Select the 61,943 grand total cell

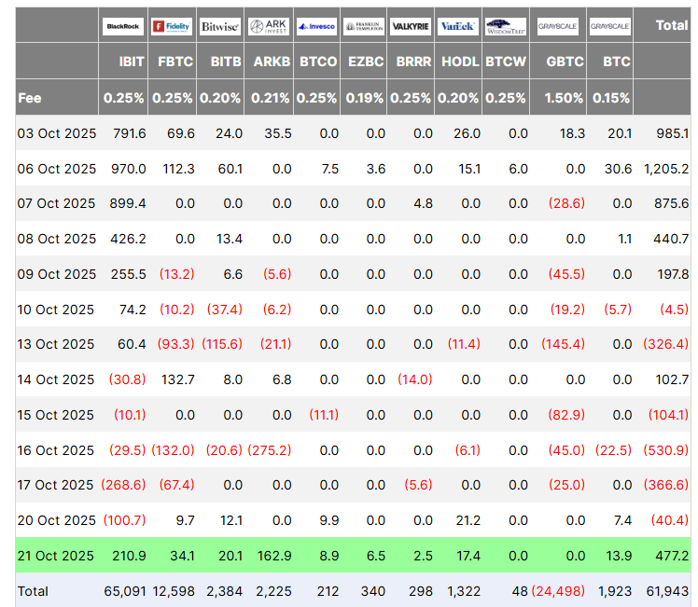[x=667, y=591]
